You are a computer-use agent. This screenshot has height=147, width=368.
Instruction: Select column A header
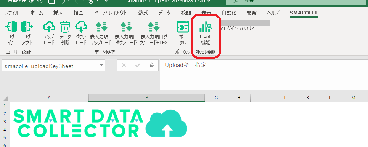tap(49, 98)
